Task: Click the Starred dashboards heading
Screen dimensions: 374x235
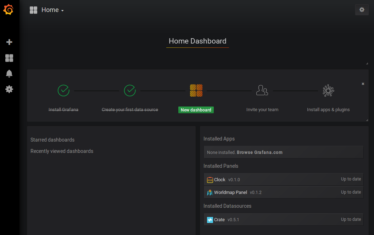Action: [x=52, y=140]
